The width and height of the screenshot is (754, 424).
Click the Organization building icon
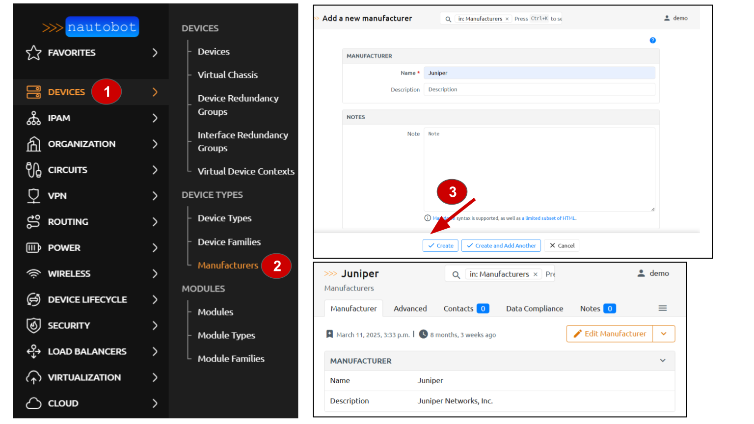(x=33, y=144)
